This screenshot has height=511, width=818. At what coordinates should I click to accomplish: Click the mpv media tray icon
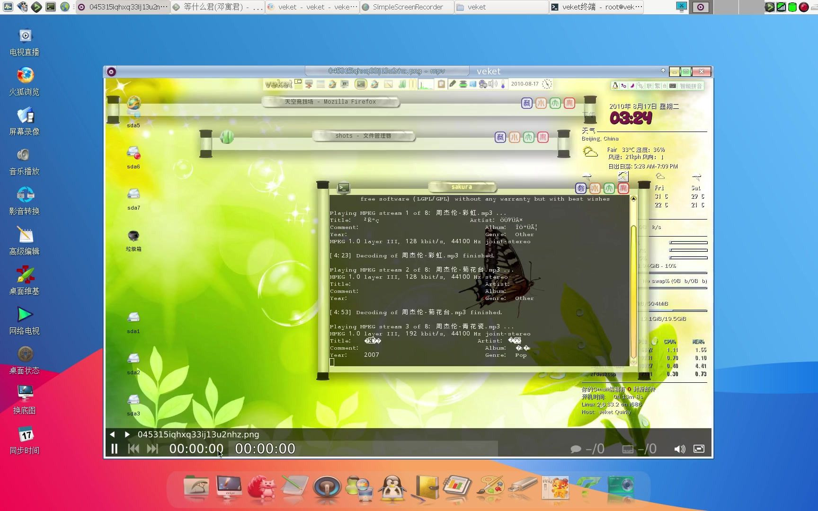701,7
